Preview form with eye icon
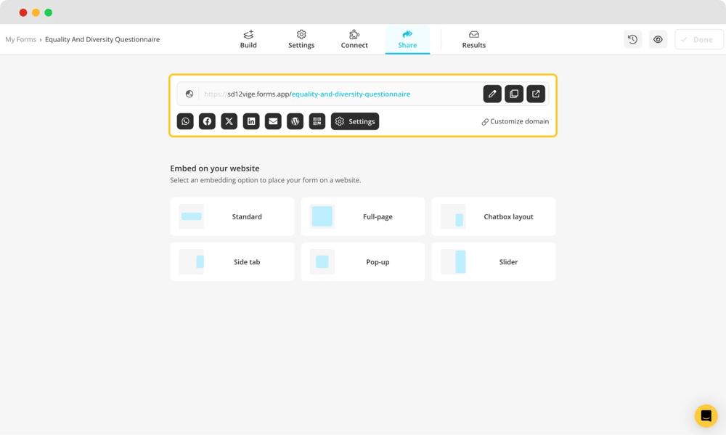This screenshot has height=435, width=726. click(658, 39)
